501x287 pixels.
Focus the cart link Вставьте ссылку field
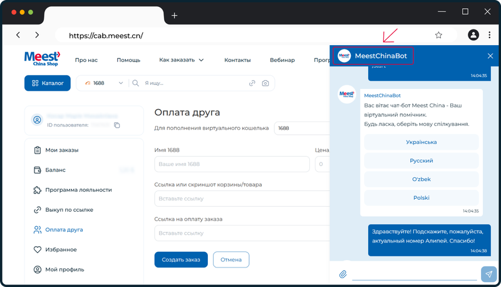[242, 199]
